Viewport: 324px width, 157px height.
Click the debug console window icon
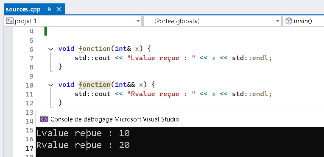[44, 119]
